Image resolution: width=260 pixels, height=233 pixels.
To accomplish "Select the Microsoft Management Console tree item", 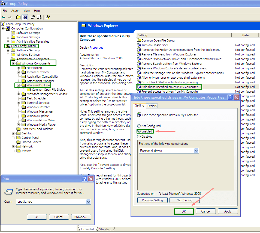I will click(x=47, y=94).
